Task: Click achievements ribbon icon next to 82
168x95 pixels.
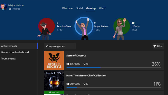Action: (x=85, y=84)
